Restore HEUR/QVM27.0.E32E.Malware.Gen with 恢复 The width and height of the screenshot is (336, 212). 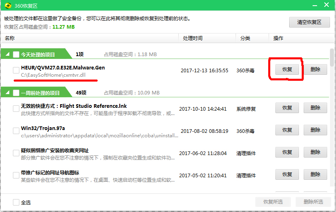tap(287, 69)
